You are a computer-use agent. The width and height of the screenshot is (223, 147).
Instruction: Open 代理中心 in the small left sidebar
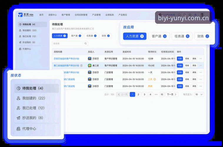click(32, 49)
